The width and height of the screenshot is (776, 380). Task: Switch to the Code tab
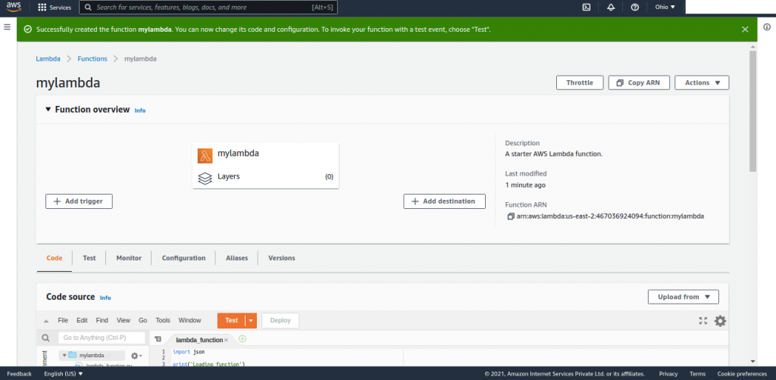coord(55,258)
